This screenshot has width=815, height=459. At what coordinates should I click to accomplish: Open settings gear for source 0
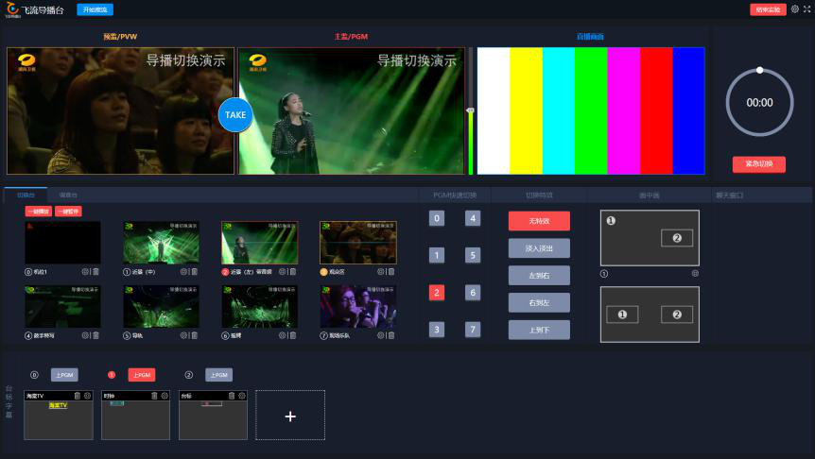85,272
